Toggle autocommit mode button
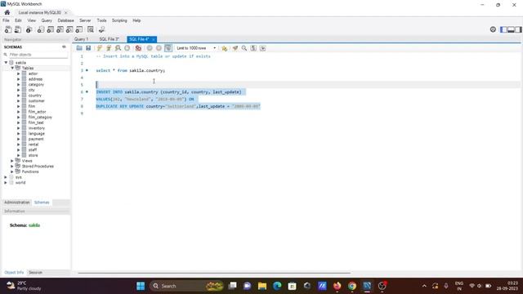 click(x=168, y=48)
